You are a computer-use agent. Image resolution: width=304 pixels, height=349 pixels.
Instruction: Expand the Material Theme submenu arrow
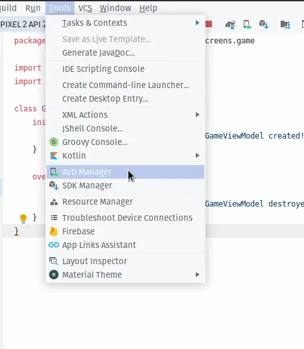[197, 275]
